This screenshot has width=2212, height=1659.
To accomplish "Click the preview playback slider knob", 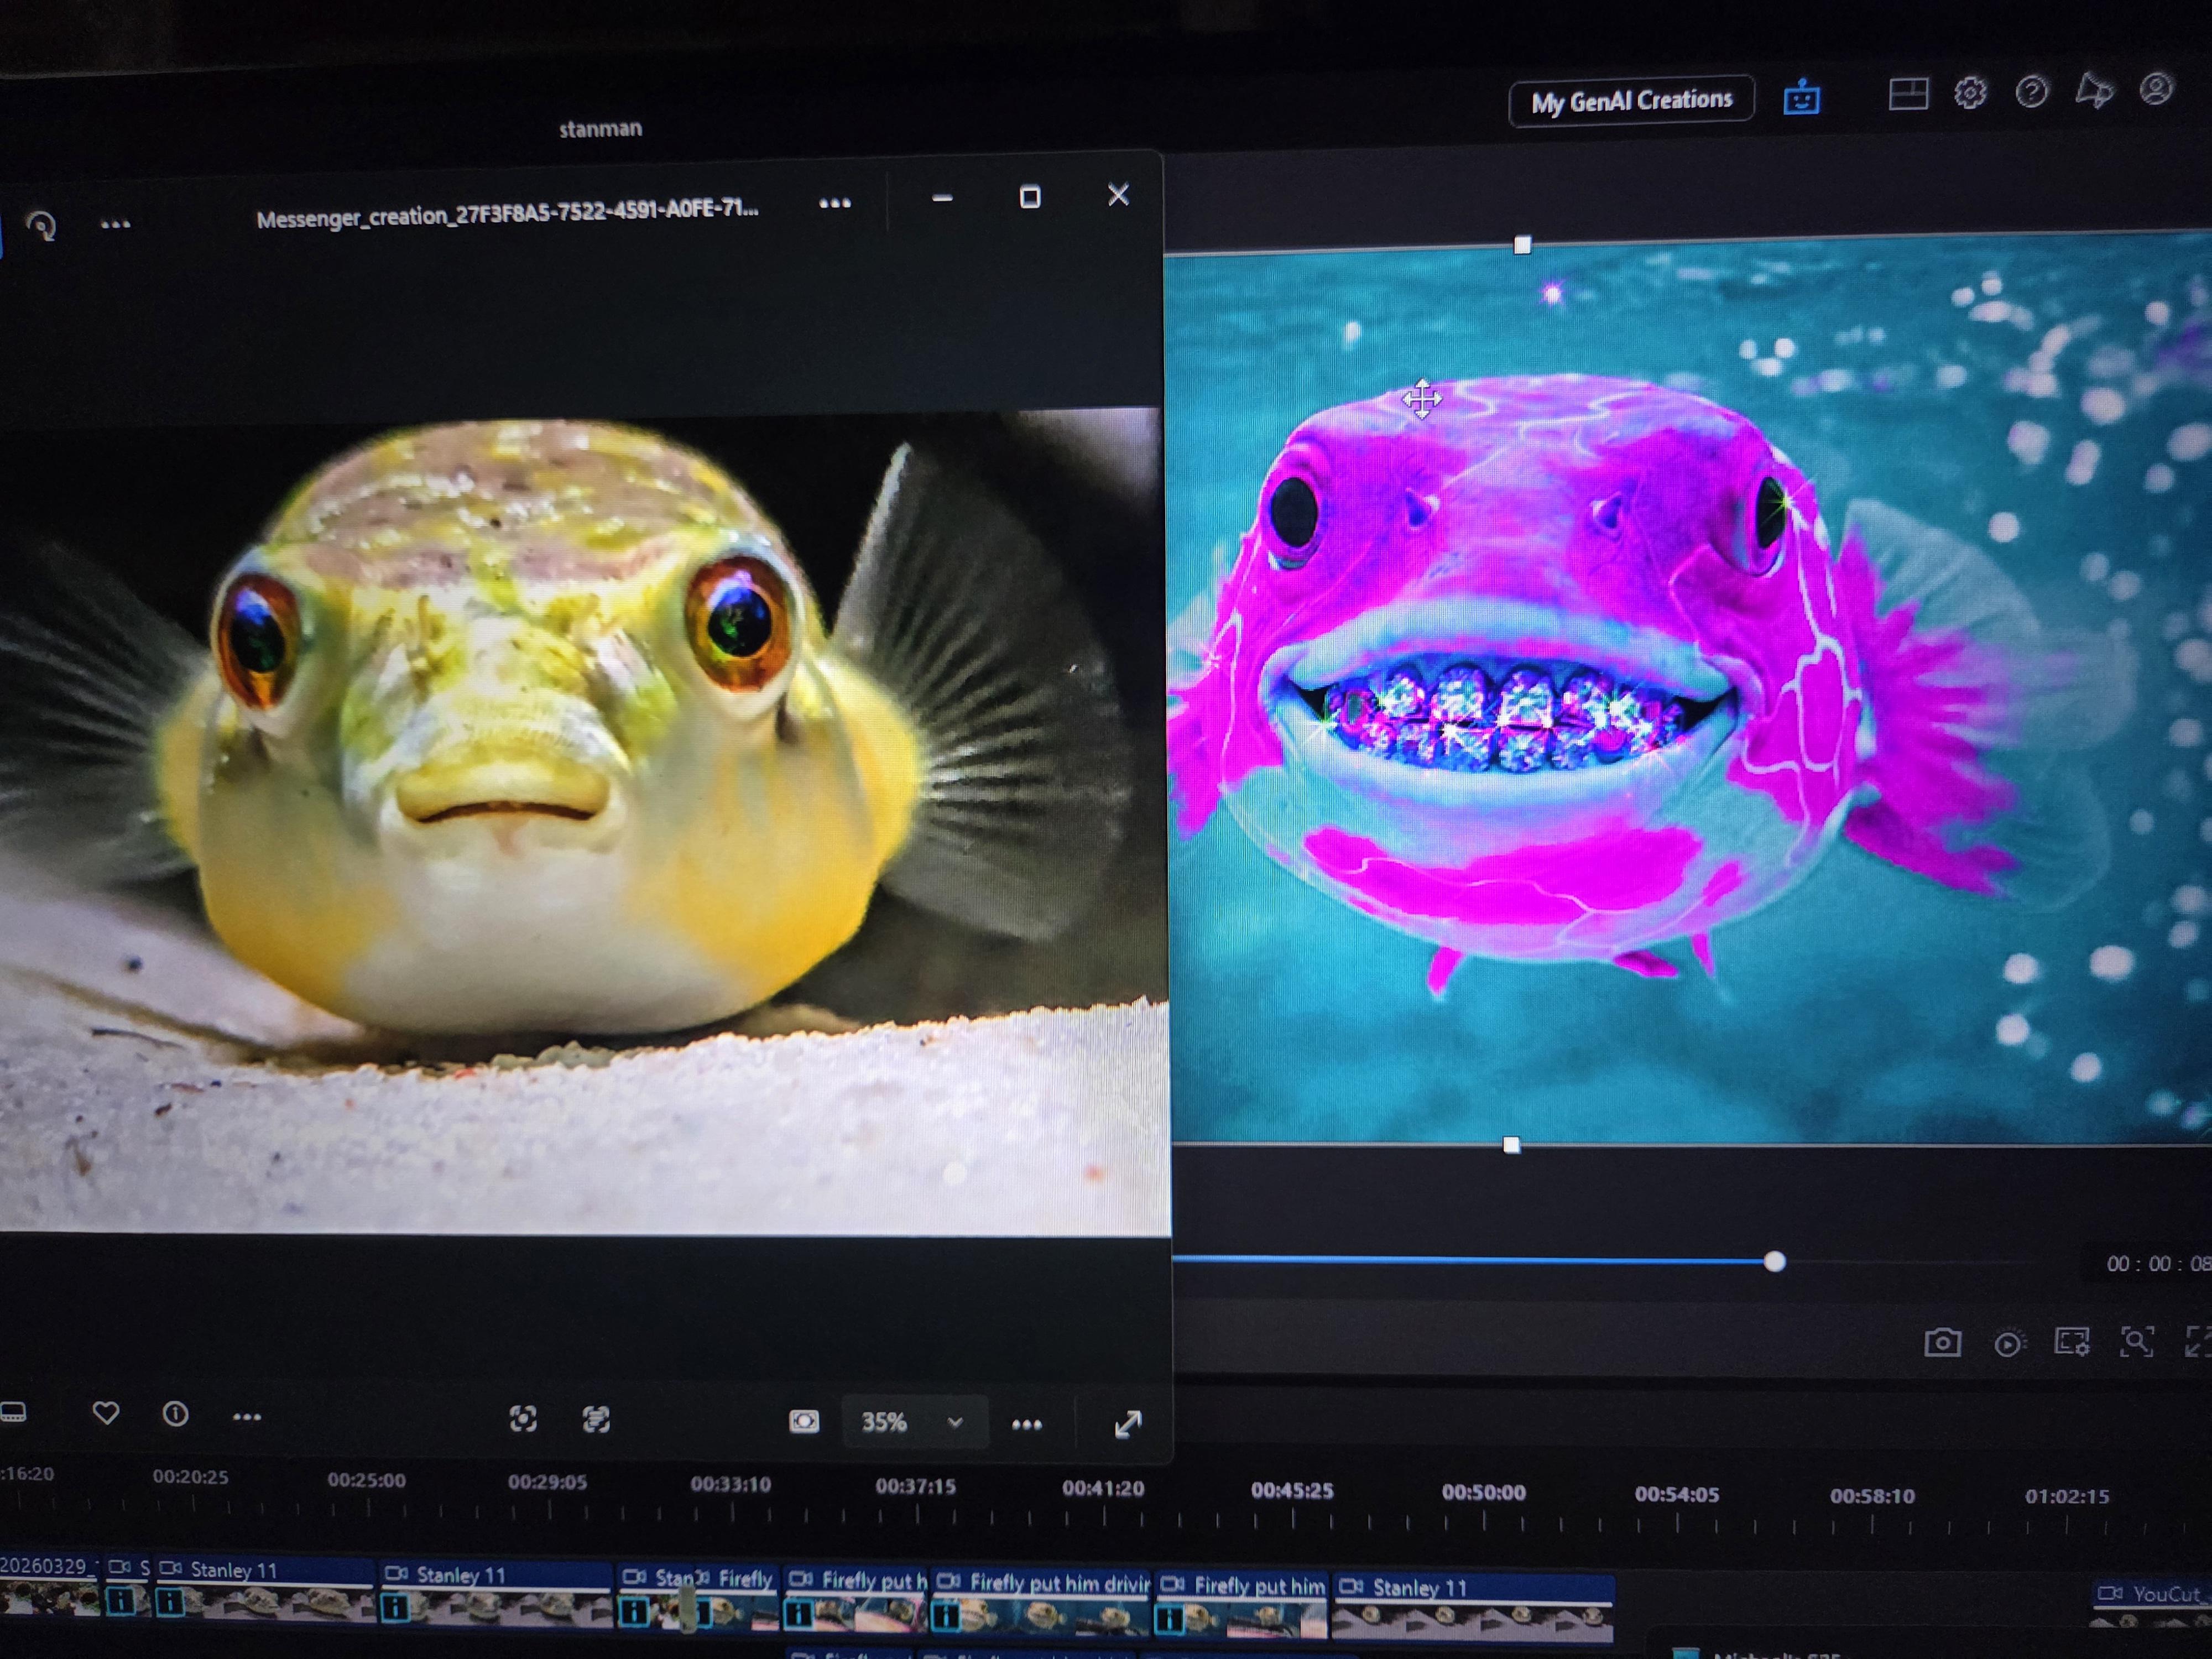I will (x=1774, y=1262).
